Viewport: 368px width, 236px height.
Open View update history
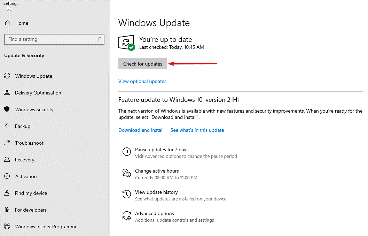tap(156, 192)
